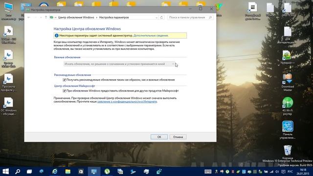Expand the address bar history dropdown
This screenshot has height=176, width=313.
coord(156,18)
